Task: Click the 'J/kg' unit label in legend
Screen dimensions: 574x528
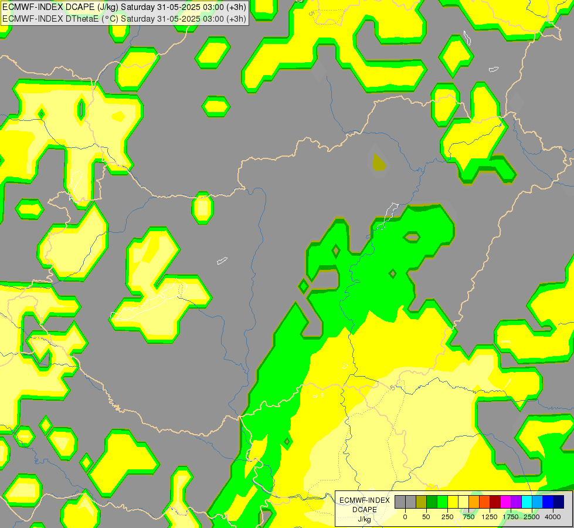Action: point(365,519)
